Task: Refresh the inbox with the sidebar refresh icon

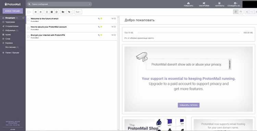Action: coord(23,18)
